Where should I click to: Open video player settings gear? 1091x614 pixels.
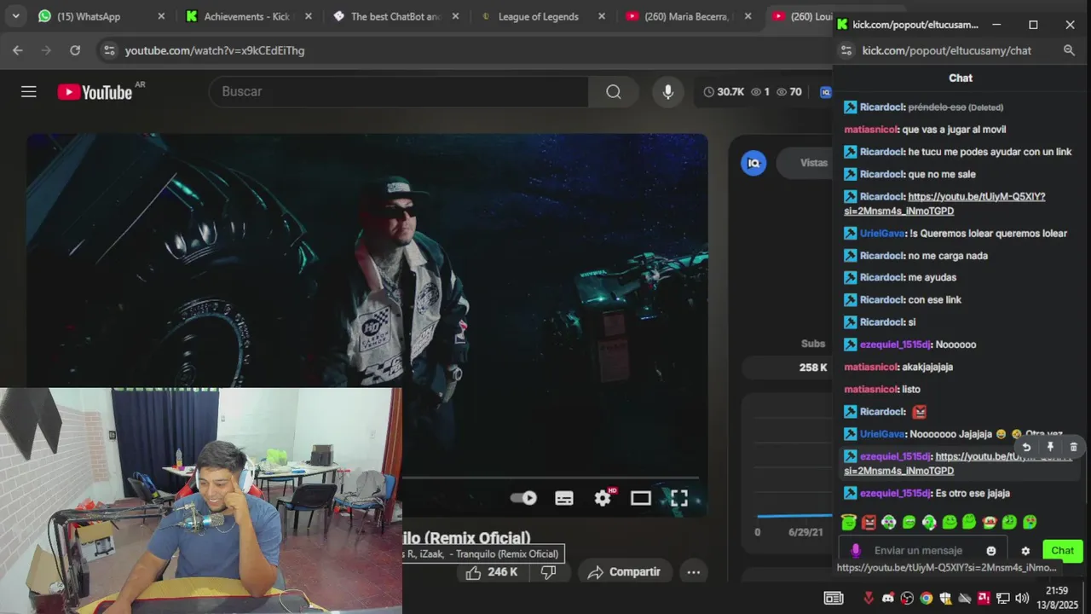(603, 498)
